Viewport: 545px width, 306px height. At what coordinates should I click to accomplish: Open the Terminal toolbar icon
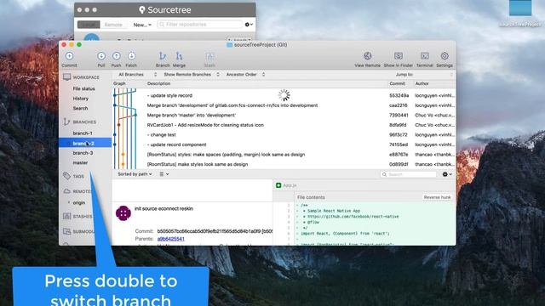424,56
